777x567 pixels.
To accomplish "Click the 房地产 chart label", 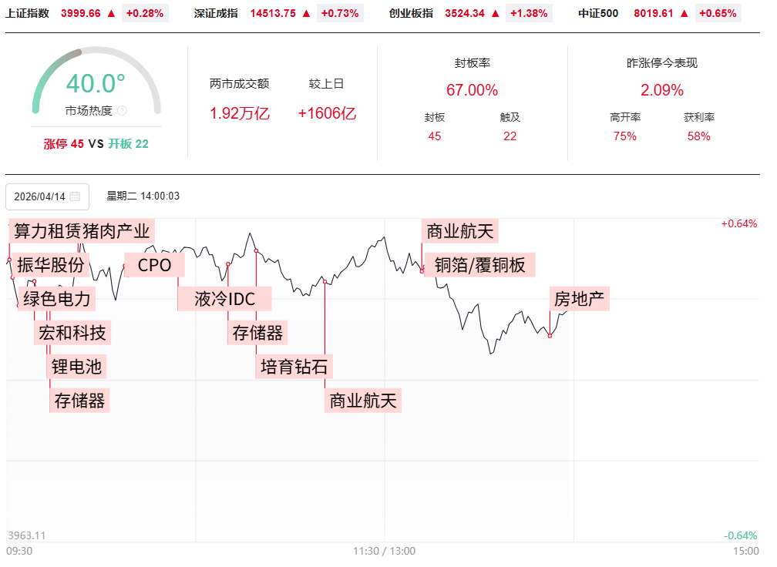I will point(579,299).
